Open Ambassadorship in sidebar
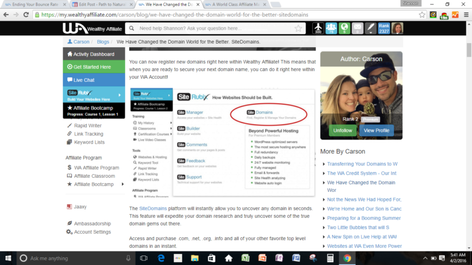The image size is (472, 265). (92, 224)
